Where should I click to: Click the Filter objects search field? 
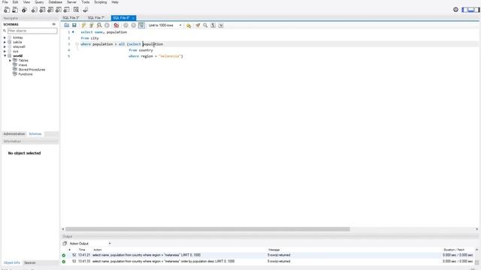[x=32, y=31]
